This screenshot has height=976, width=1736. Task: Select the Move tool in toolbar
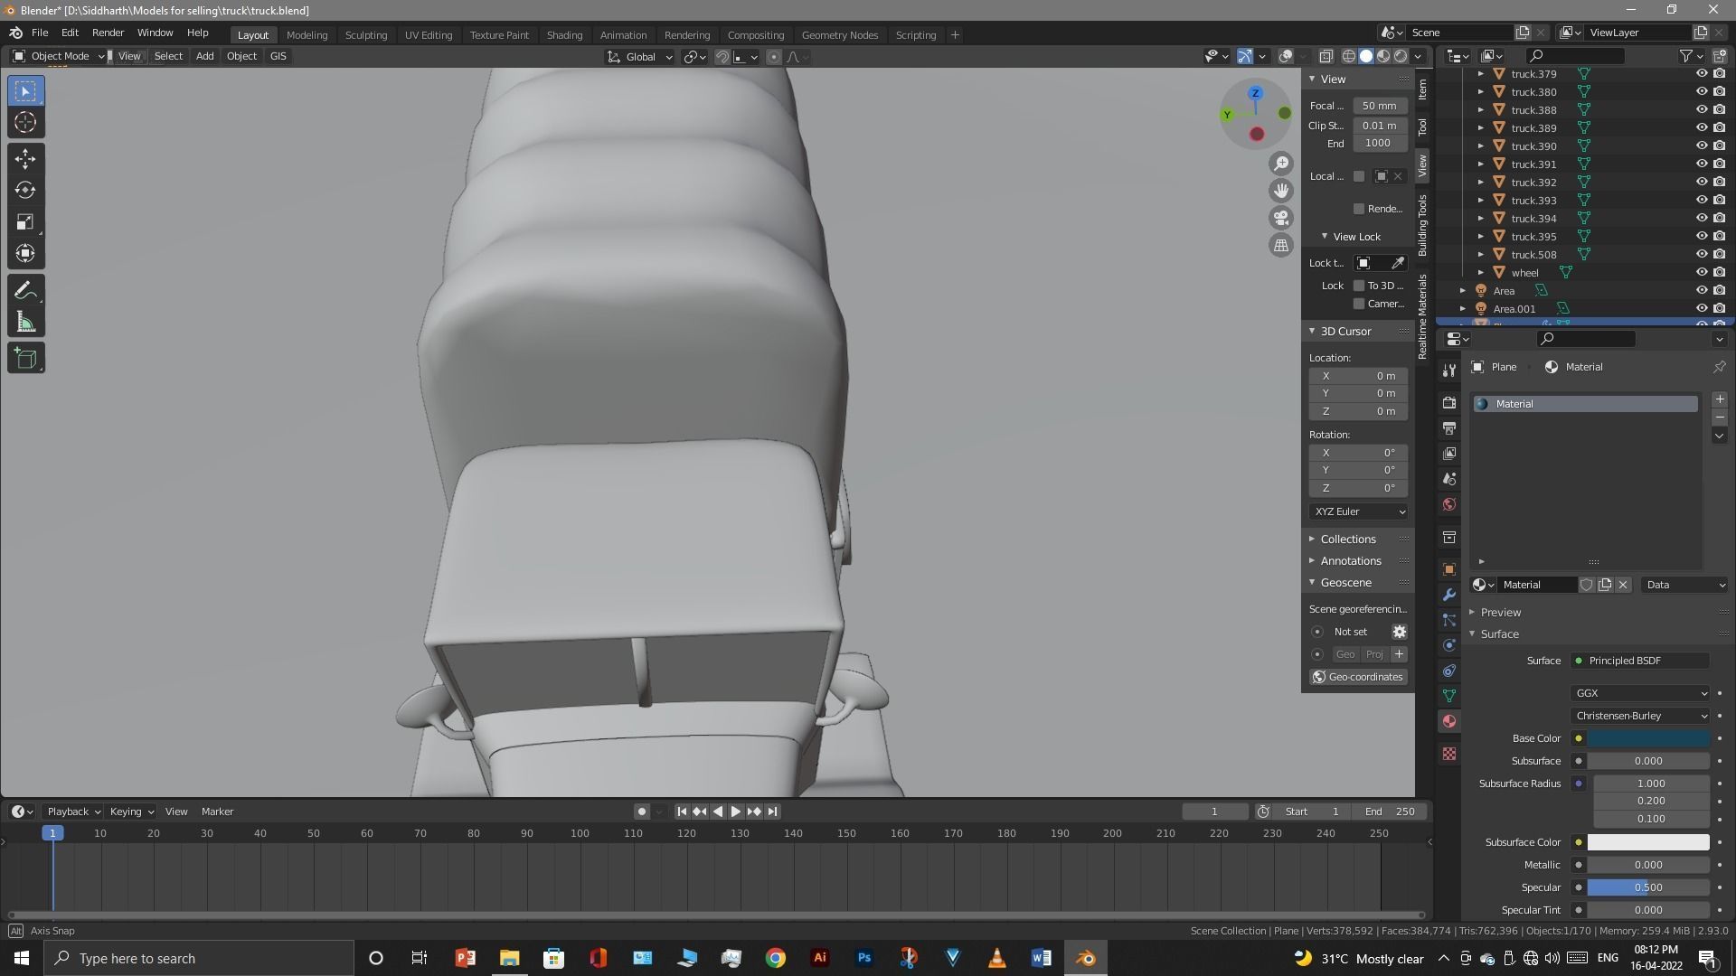click(25, 159)
